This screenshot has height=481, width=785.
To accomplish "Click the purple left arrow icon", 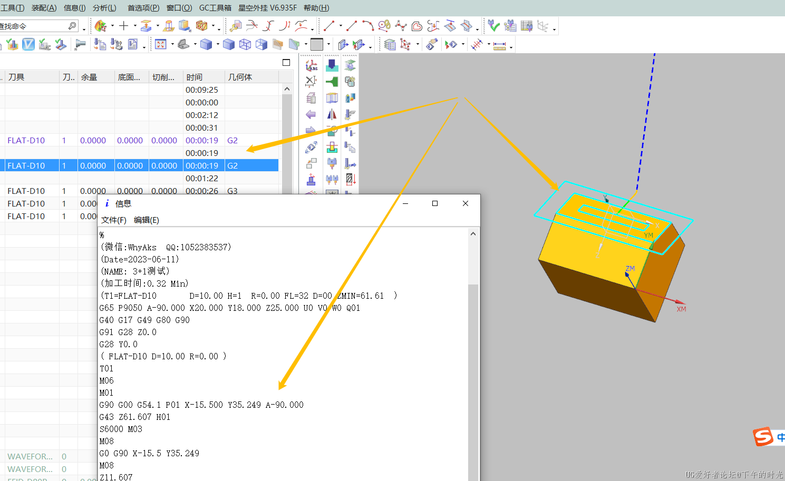I will click(x=311, y=114).
